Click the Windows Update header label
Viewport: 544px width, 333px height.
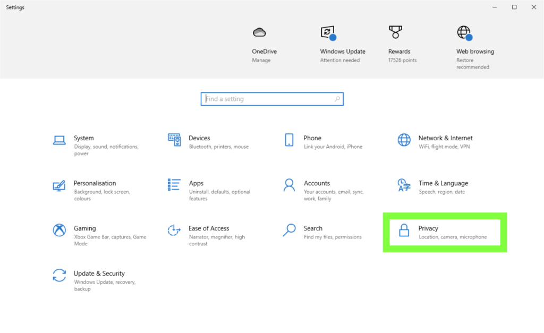tap(343, 52)
